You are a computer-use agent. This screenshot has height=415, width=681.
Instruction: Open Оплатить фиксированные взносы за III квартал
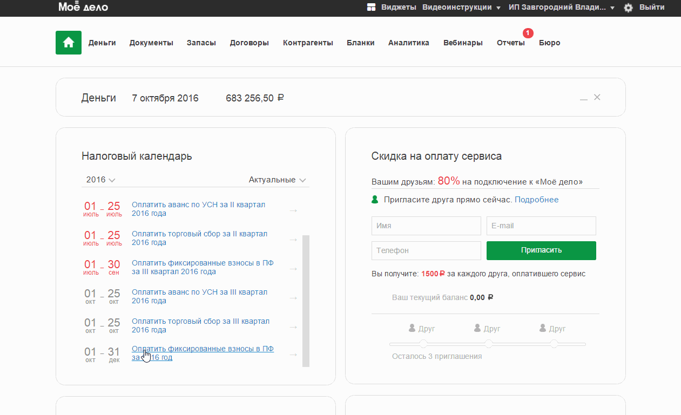(203, 268)
